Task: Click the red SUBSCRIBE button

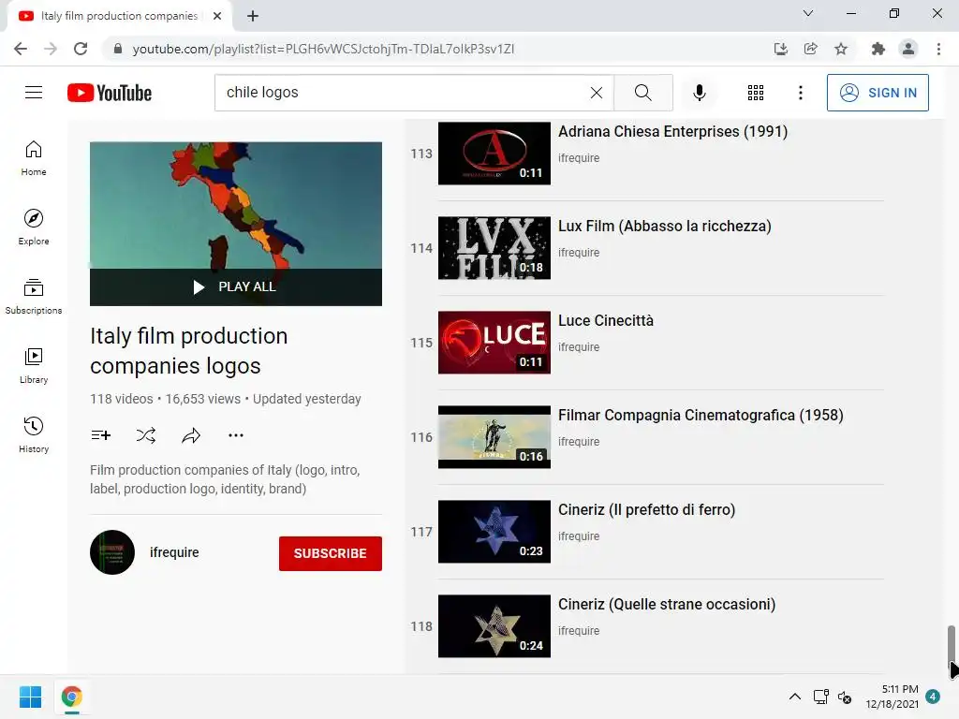Action: [x=331, y=553]
